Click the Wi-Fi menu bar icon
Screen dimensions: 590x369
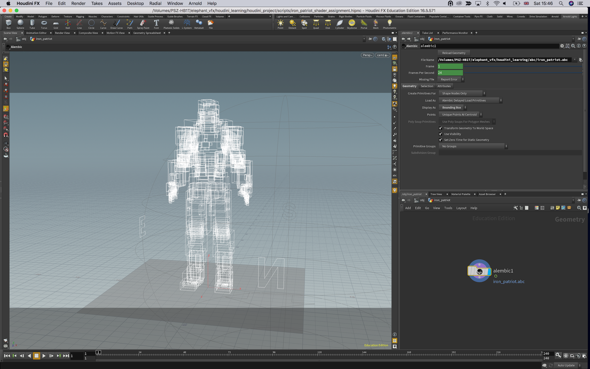point(497,3)
